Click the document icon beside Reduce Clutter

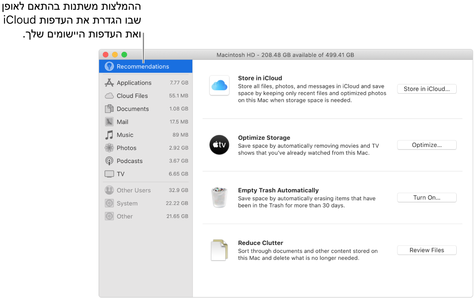click(x=219, y=250)
